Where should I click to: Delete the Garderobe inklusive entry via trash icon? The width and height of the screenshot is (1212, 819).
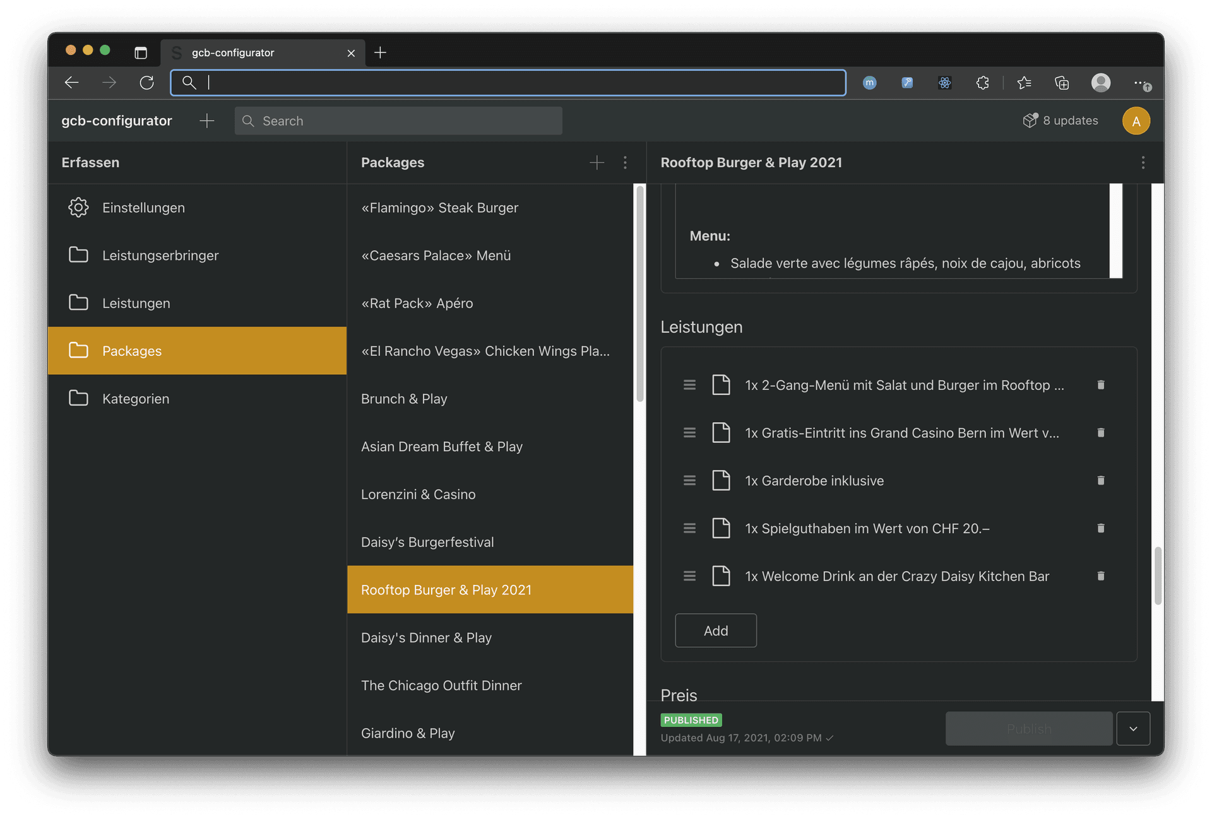(1100, 481)
